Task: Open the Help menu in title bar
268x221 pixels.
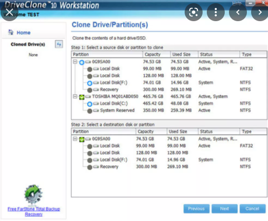Action: click(x=237, y=3)
